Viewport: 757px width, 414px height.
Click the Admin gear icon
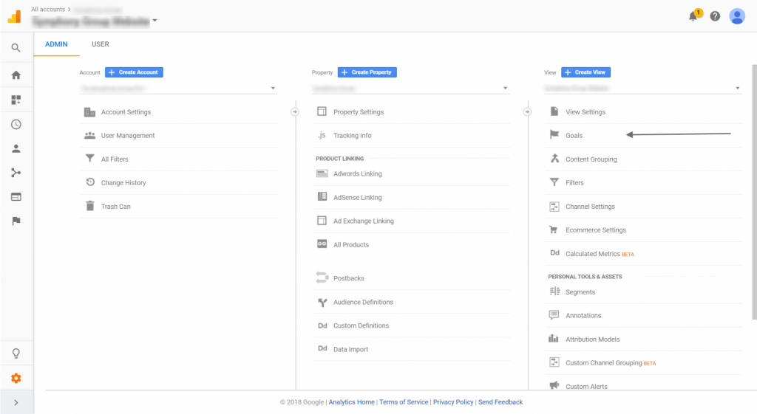[16, 378]
